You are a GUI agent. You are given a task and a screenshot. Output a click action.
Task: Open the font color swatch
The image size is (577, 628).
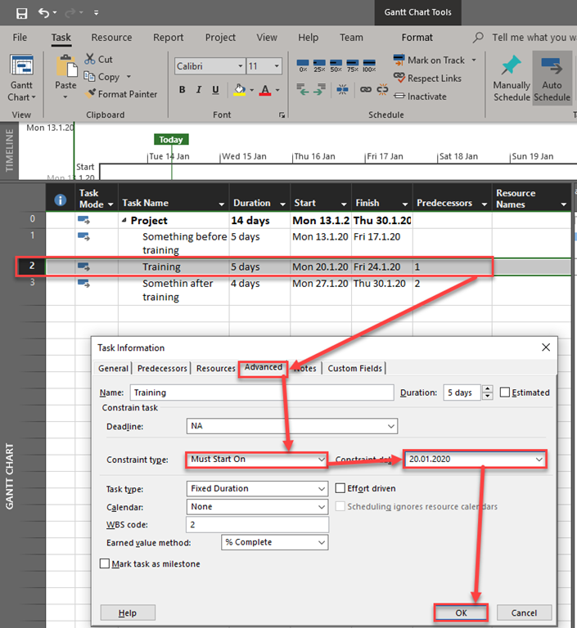tap(264, 90)
